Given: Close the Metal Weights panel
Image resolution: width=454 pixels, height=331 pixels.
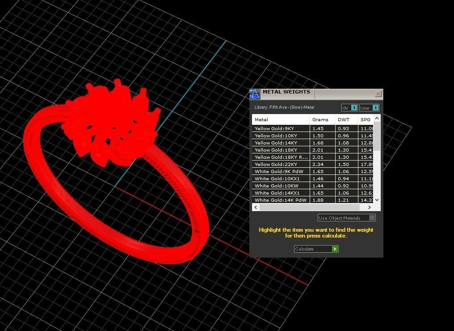Looking at the screenshot, I should [x=378, y=93].
